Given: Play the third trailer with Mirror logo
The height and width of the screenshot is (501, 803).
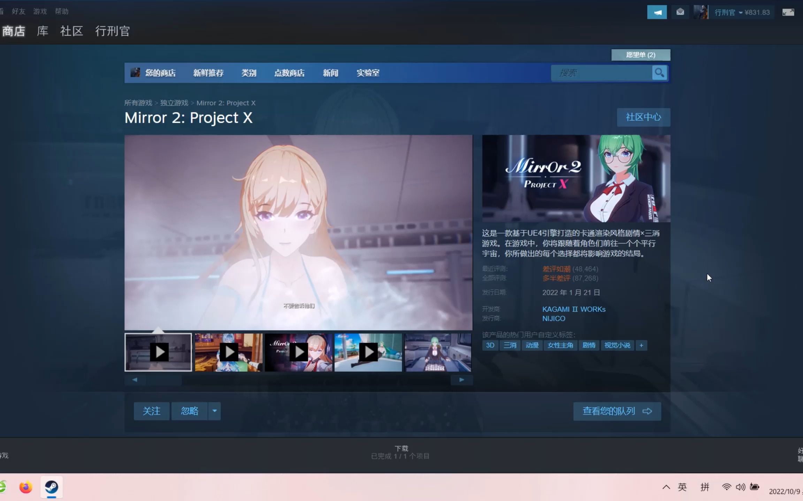Looking at the screenshot, I should (299, 352).
